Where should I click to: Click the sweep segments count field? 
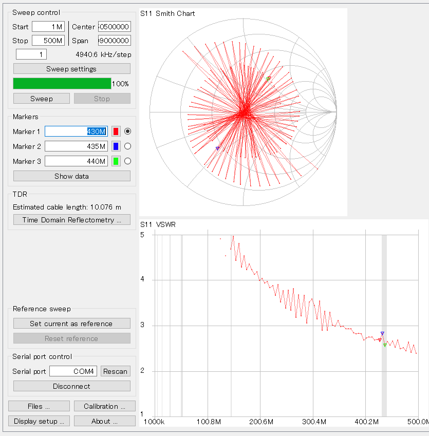tap(31, 54)
